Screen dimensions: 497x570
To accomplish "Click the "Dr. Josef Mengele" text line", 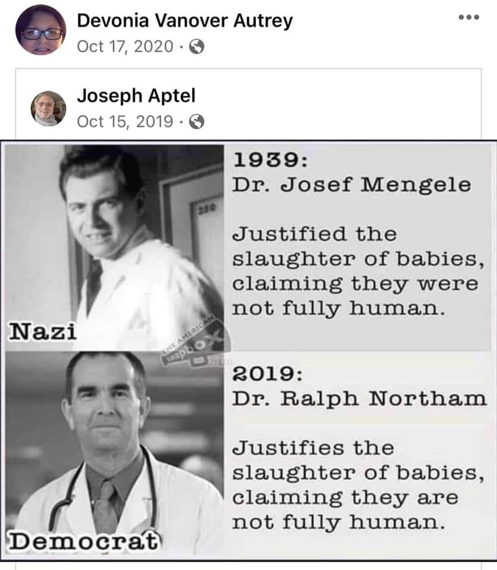I will coord(351,185).
